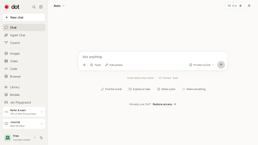This screenshot has width=258, height=145.
Task: Open the Refer & earn card
Action: point(24,112)
